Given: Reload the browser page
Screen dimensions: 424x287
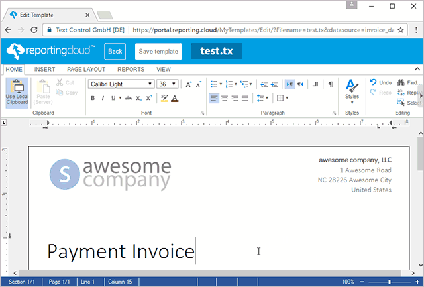Looking at the screenshot, I should click(x=34, y=30).
